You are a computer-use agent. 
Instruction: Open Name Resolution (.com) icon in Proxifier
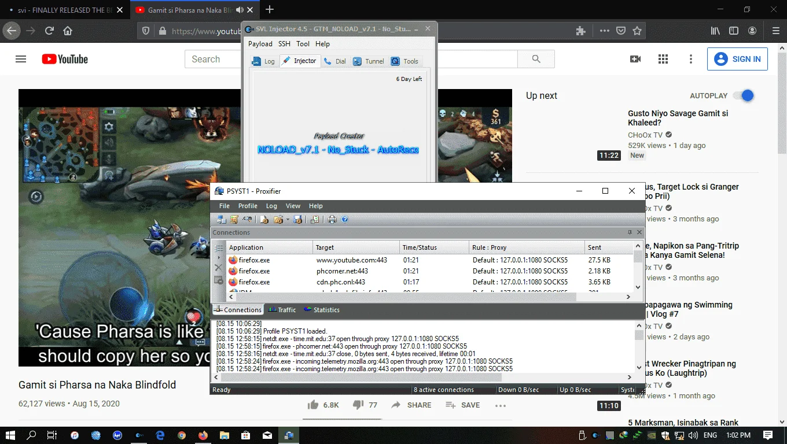point(248,219)
